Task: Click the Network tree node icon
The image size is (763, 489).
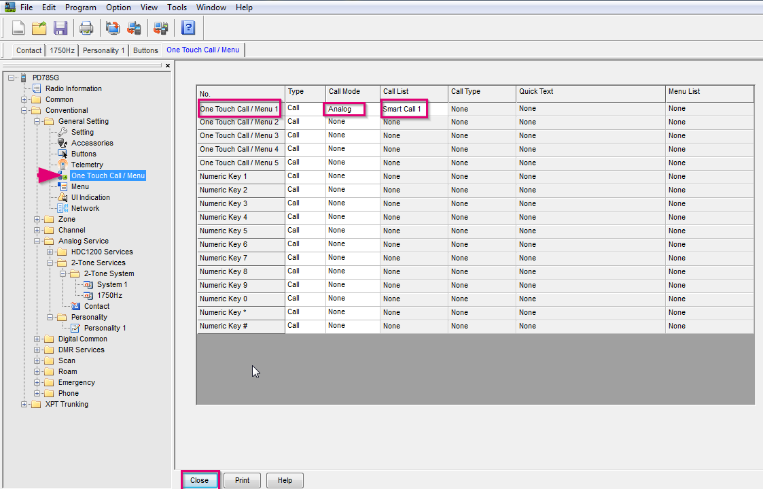Action: coord(63,208)
